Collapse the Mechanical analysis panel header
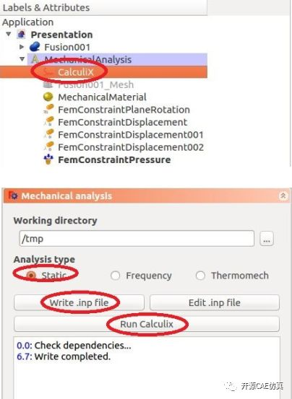Image resolution: width=292 pixels, height=399 pixels. [283, 196]
